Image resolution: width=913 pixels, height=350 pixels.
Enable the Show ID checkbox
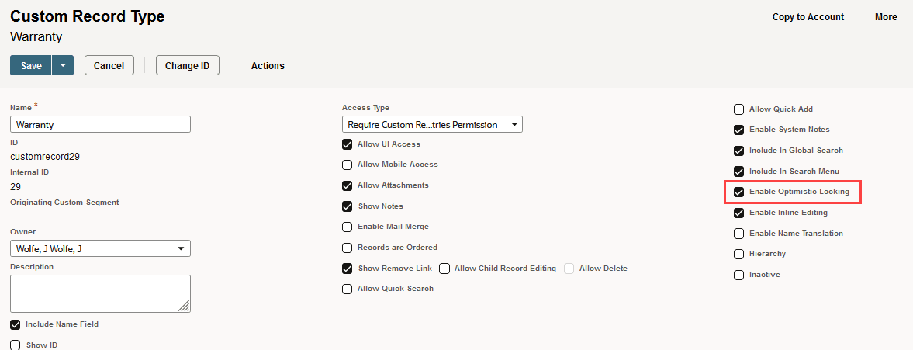tap(16, 345)
